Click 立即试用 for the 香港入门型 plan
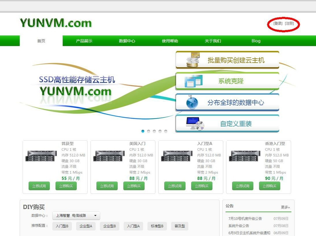This screenshot has height=236, width=316. tap(243, 186)
